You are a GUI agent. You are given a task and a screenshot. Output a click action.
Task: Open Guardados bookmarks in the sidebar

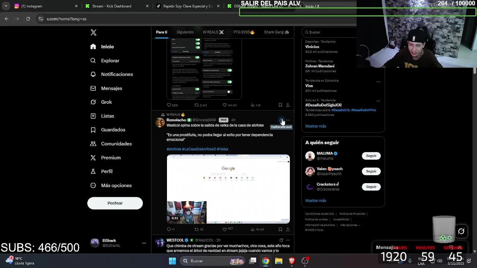pos(108,130)
